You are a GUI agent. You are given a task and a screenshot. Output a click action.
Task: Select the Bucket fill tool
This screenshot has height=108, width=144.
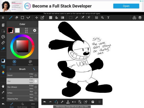tap(57, 18)
